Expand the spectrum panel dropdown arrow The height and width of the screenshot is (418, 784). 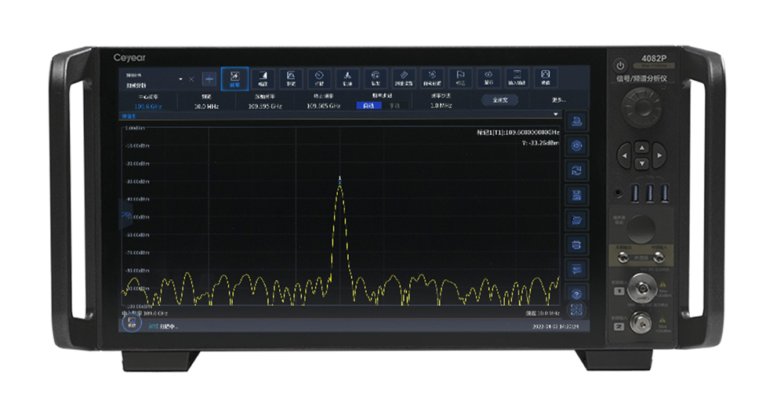[x=556, y=114]
